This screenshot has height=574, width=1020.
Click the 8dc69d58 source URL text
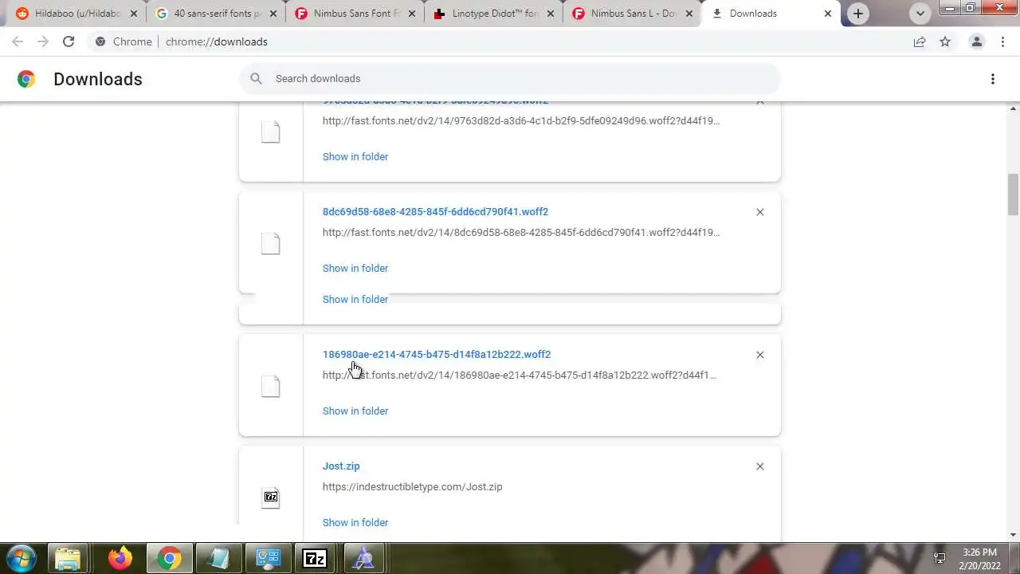point(521,233)
